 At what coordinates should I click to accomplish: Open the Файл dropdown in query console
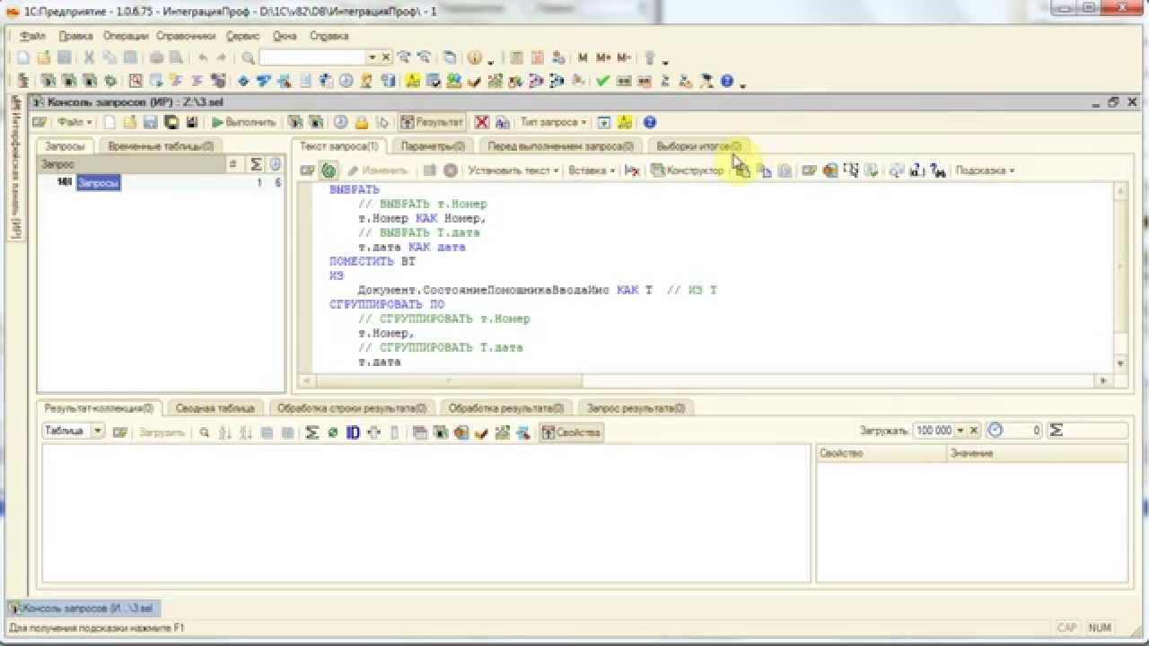[75, 122]
